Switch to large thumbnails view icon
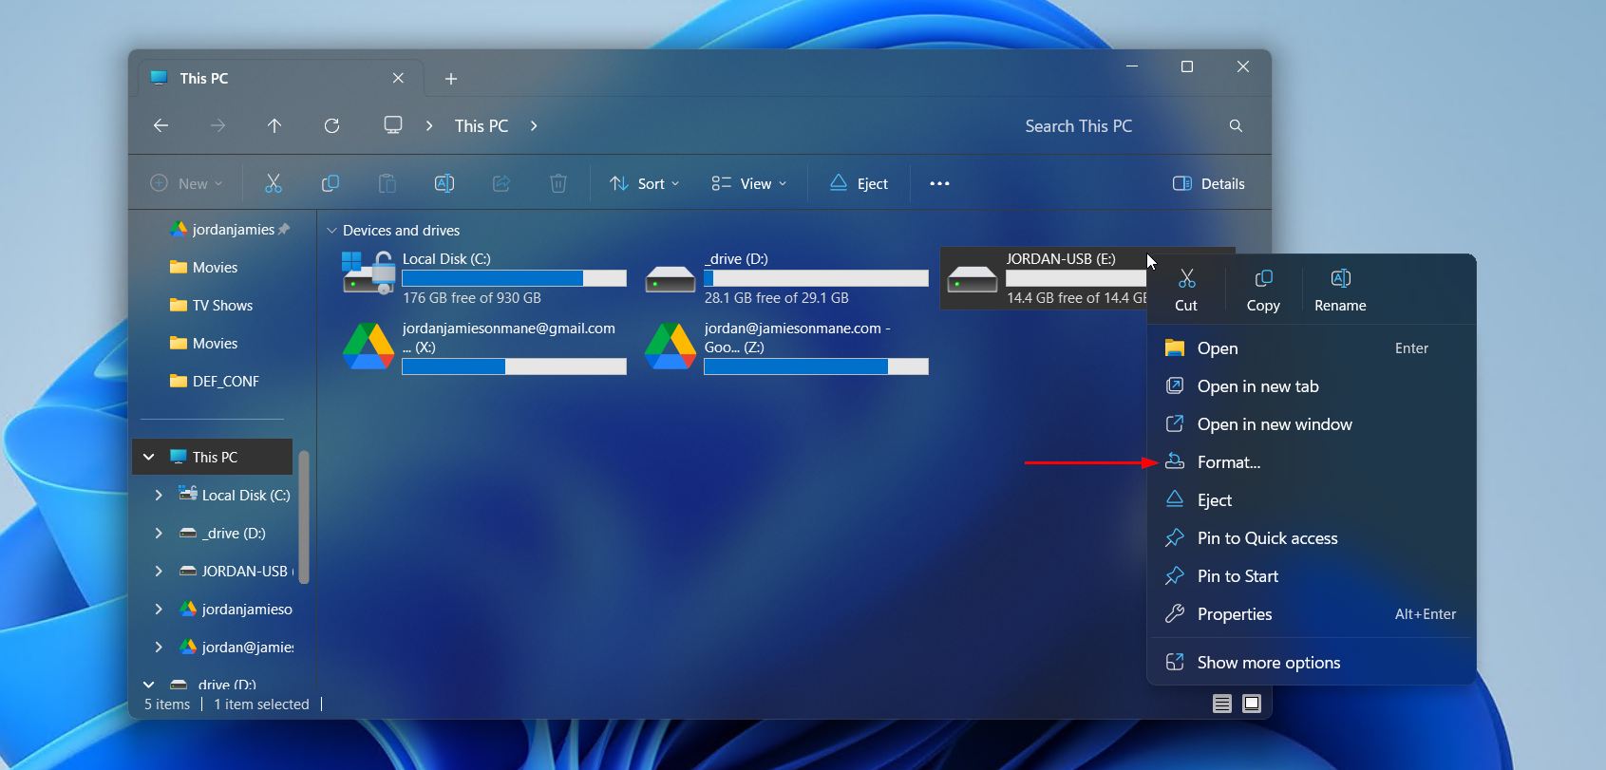This screenshot has height=770, width=1606. (1252, 704)
